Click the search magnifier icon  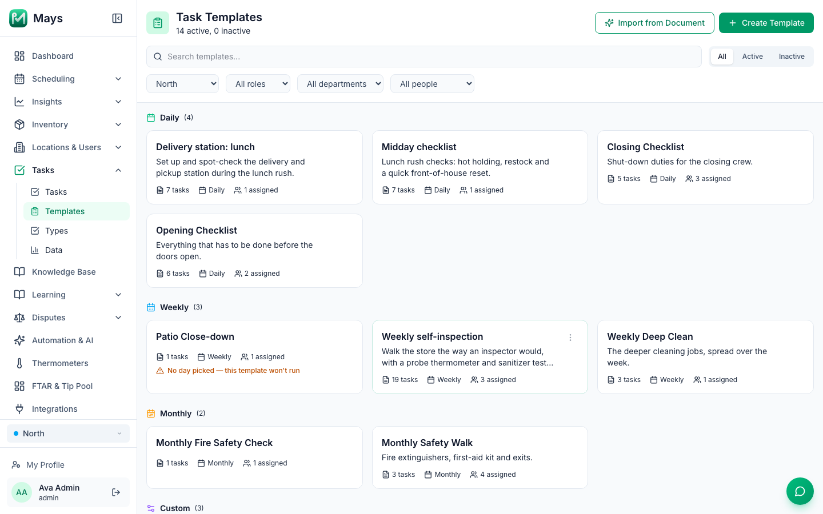(x=158, y=57)
